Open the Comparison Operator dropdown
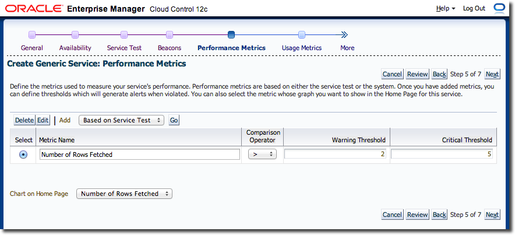 (x=262, y=155)
